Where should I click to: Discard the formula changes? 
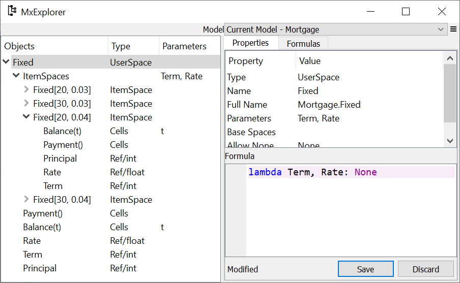425,269
